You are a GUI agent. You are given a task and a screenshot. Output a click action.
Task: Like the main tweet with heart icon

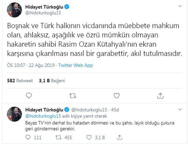117,96
